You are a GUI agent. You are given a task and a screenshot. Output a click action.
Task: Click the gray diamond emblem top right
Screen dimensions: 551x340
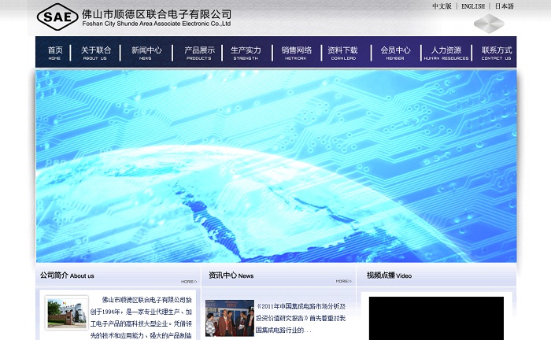488,24
